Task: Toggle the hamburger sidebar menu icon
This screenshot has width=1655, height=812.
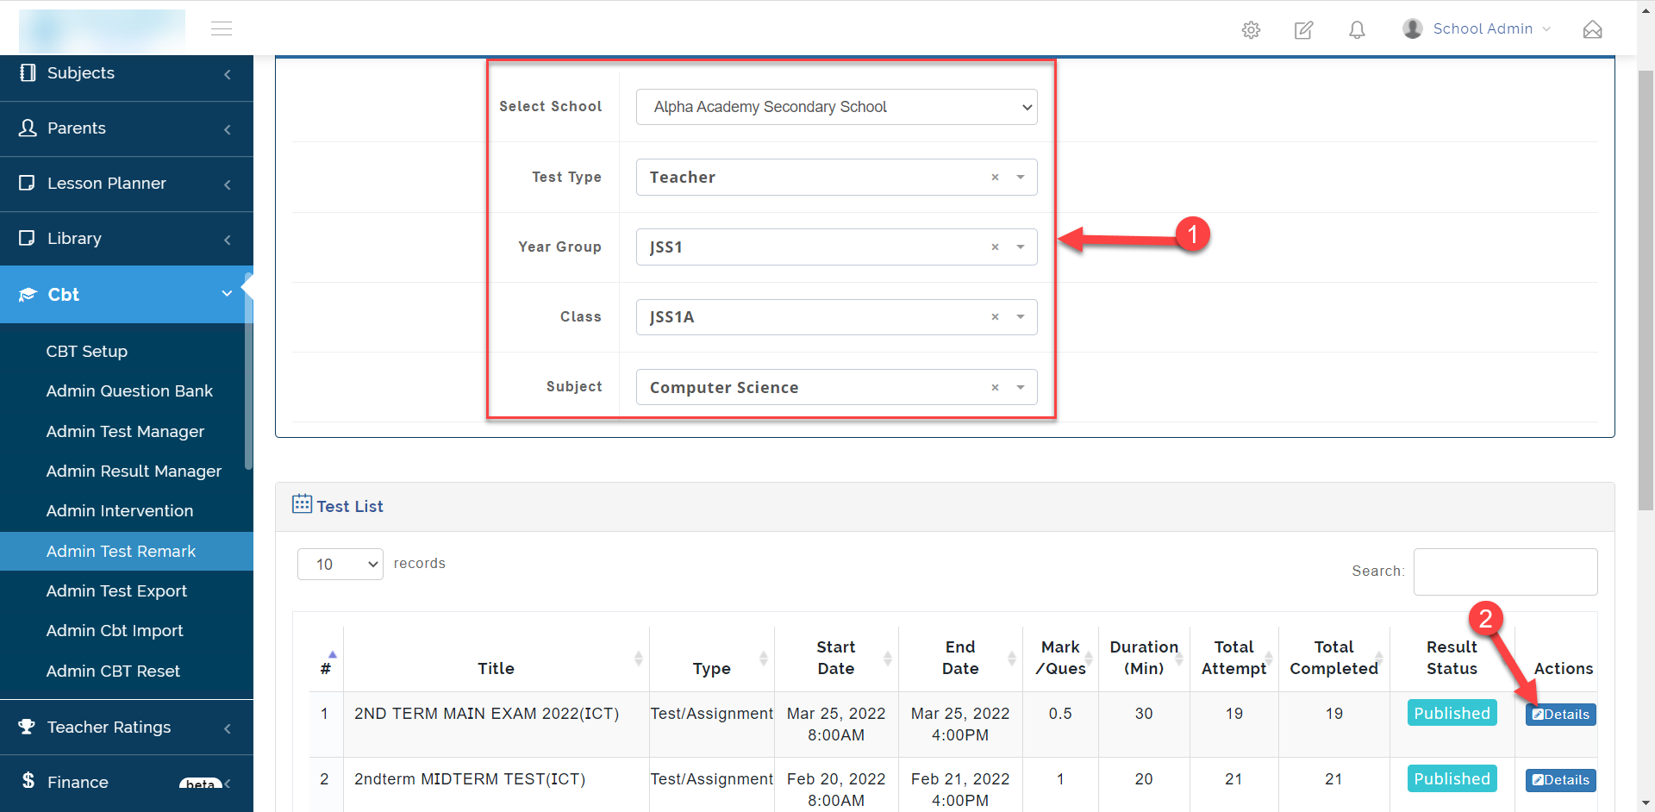Action: 222,28
